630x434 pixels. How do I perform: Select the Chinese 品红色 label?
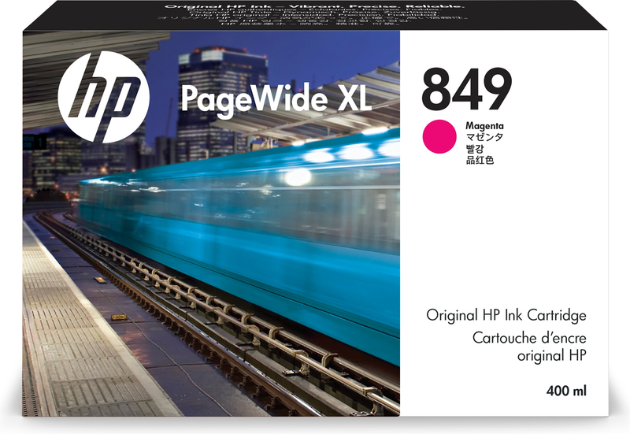(x=479, y=160)
